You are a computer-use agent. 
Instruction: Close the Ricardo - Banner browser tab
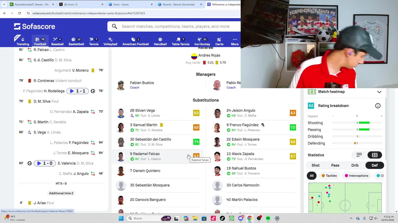tap(201, 4)
